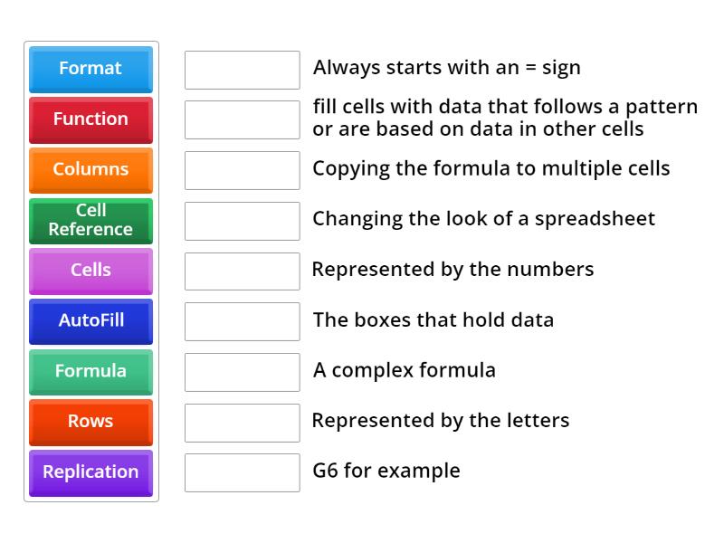Pick the orange Columns tile
Viewport: 724px width, 543px height.
point(90,169)
